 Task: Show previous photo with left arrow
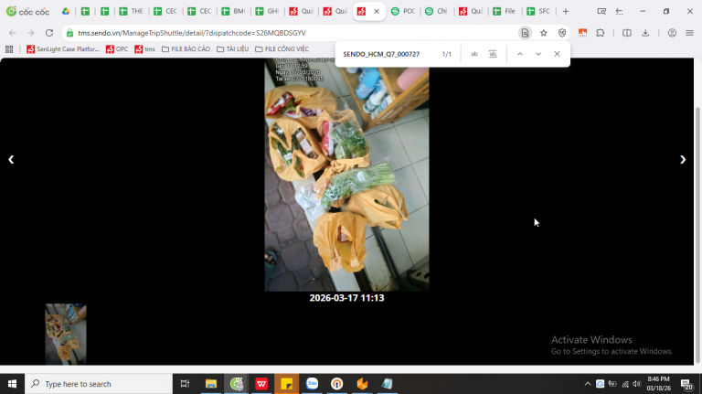pyautogui.click(x=11, y=159)
